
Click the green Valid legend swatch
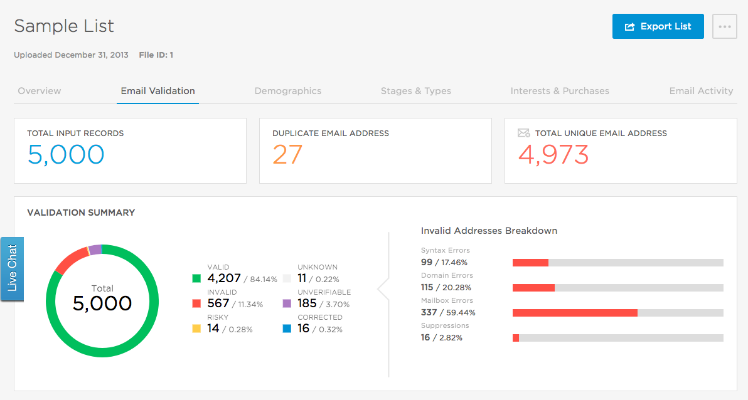pyautogui.click(x=196, y=278)
